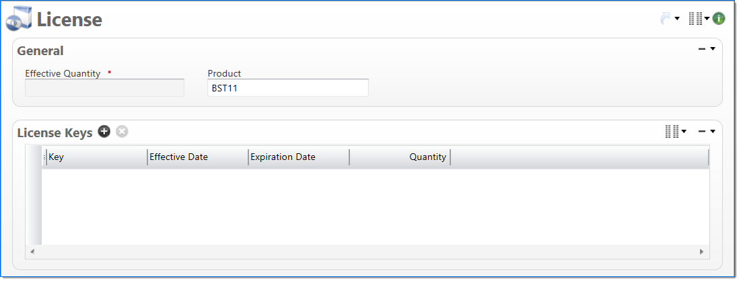This screenshot has height=281, width=739.
Task: Click the greyed-out delete license key icon
Action: (122, 132)
